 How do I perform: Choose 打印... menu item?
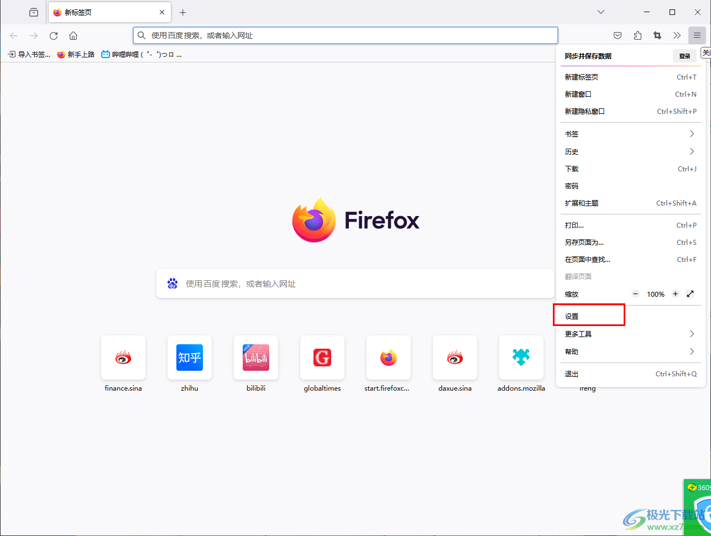pyautogui.click(x=630, y=225)
